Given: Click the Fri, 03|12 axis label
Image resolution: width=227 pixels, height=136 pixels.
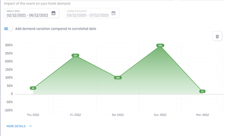Looking at the screenshot, I should click(75, 115).
